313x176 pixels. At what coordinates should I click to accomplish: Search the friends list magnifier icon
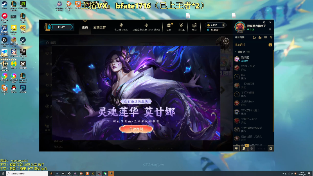coord(271,38)
